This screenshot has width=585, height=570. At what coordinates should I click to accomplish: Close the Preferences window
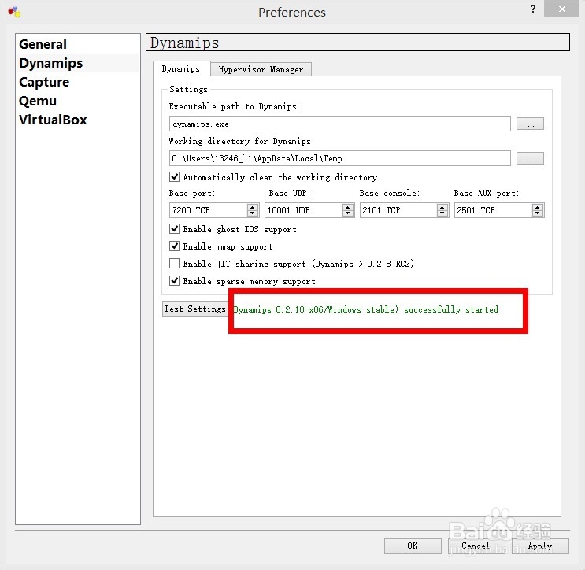(x=561, y=9)
